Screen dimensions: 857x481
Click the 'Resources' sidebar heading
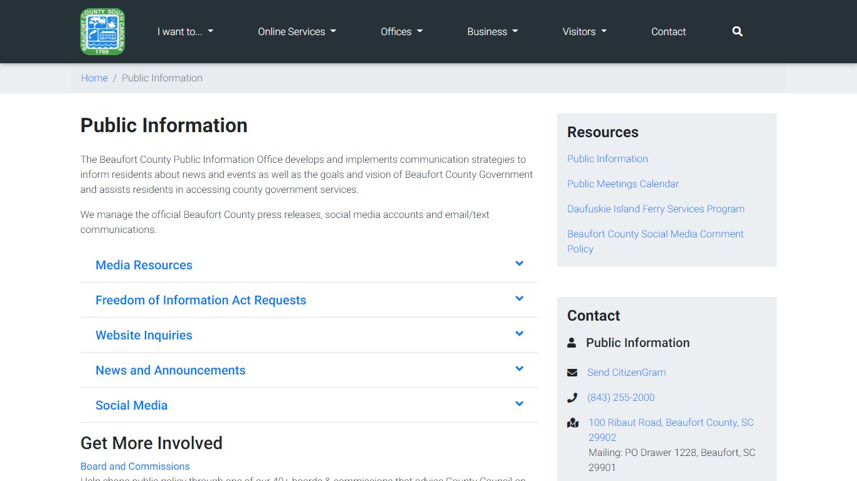click(602, 132)
